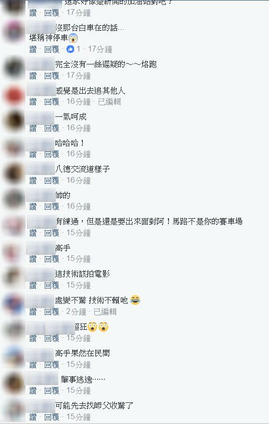Click 回覆 under the comment with two shocked emojis
The width and height of the screenshot is (269, 424).
click(51, 338)
